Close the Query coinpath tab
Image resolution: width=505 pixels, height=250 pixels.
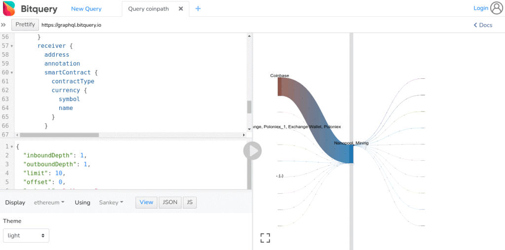[181, 9]
